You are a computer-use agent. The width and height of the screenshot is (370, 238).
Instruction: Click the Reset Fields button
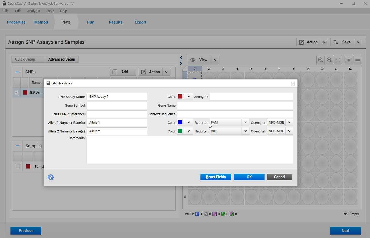(216, 177)
